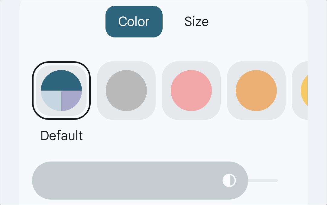Click the empty card area right of Size
The image size is (327, 205).
coord(257,22)
